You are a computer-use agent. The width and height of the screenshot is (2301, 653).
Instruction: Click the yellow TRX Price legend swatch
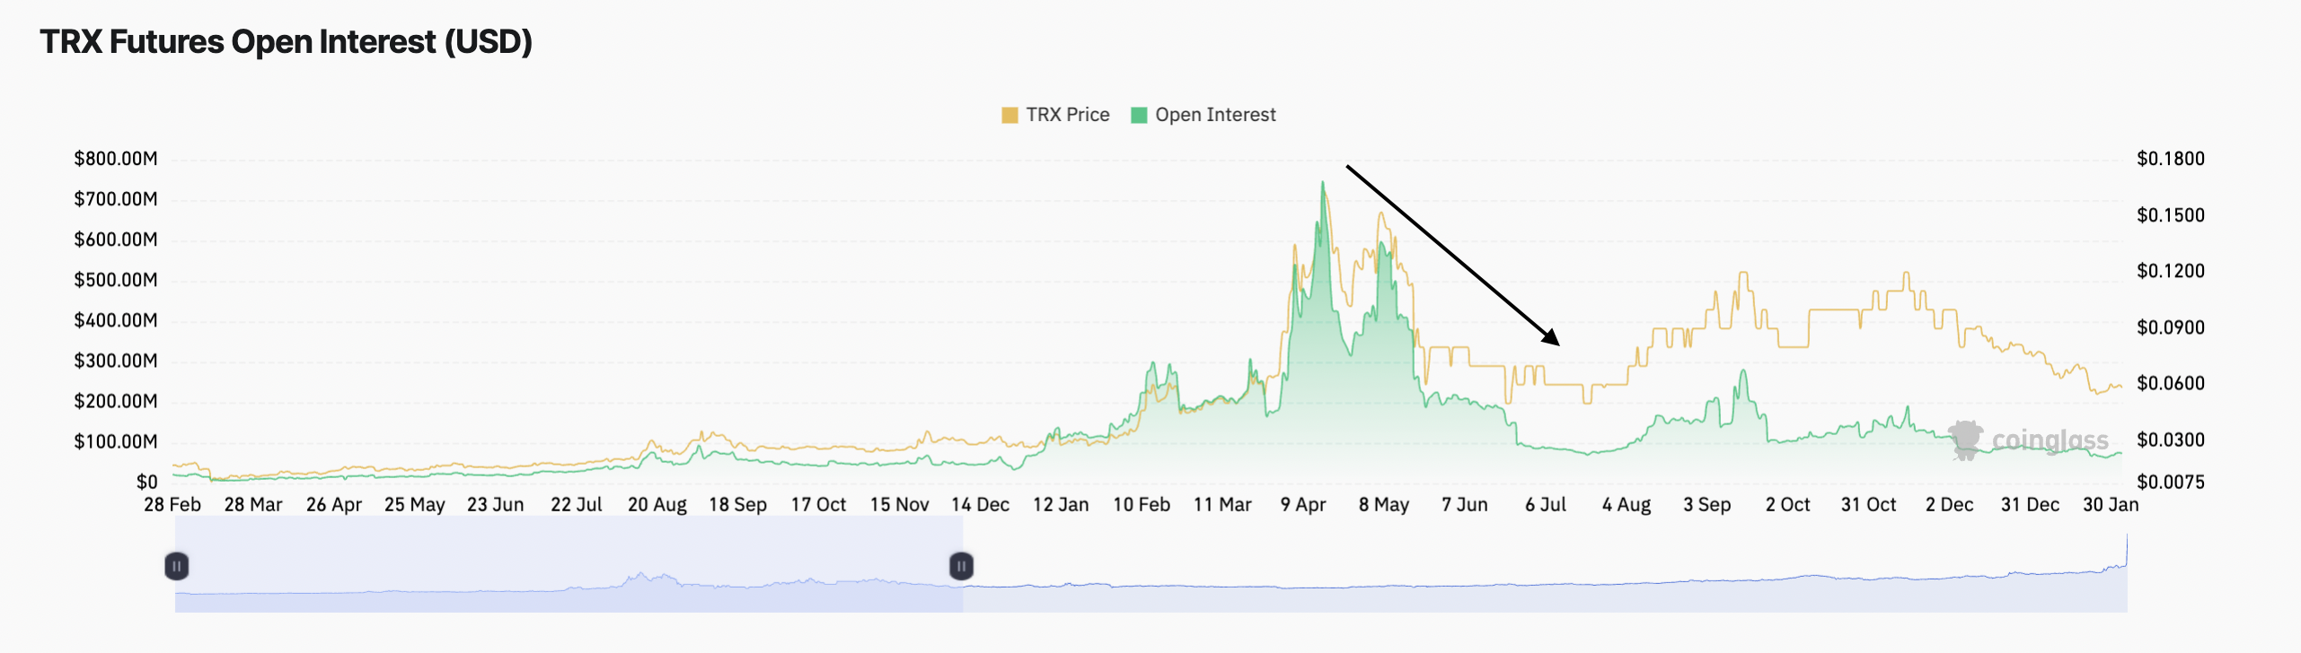click(x=1009, y=115)
